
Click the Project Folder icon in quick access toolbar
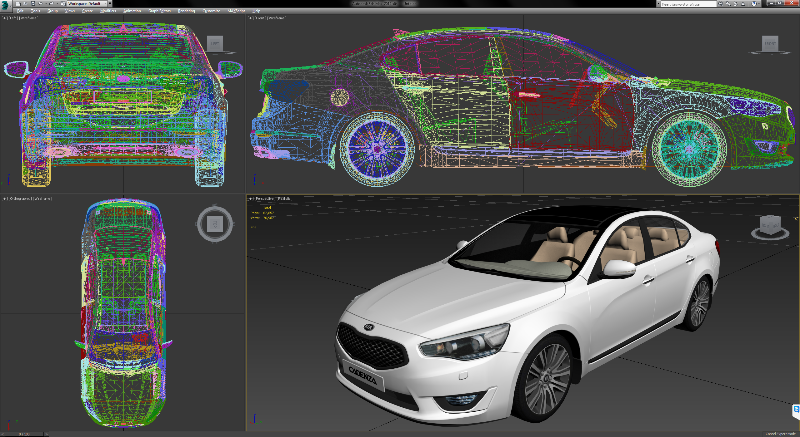click(63, 4)
